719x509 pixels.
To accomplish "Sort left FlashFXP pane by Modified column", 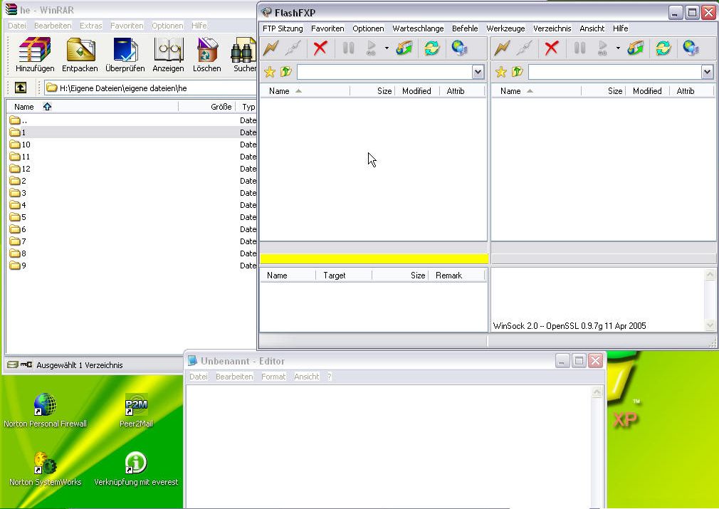I will pos(416,91).
